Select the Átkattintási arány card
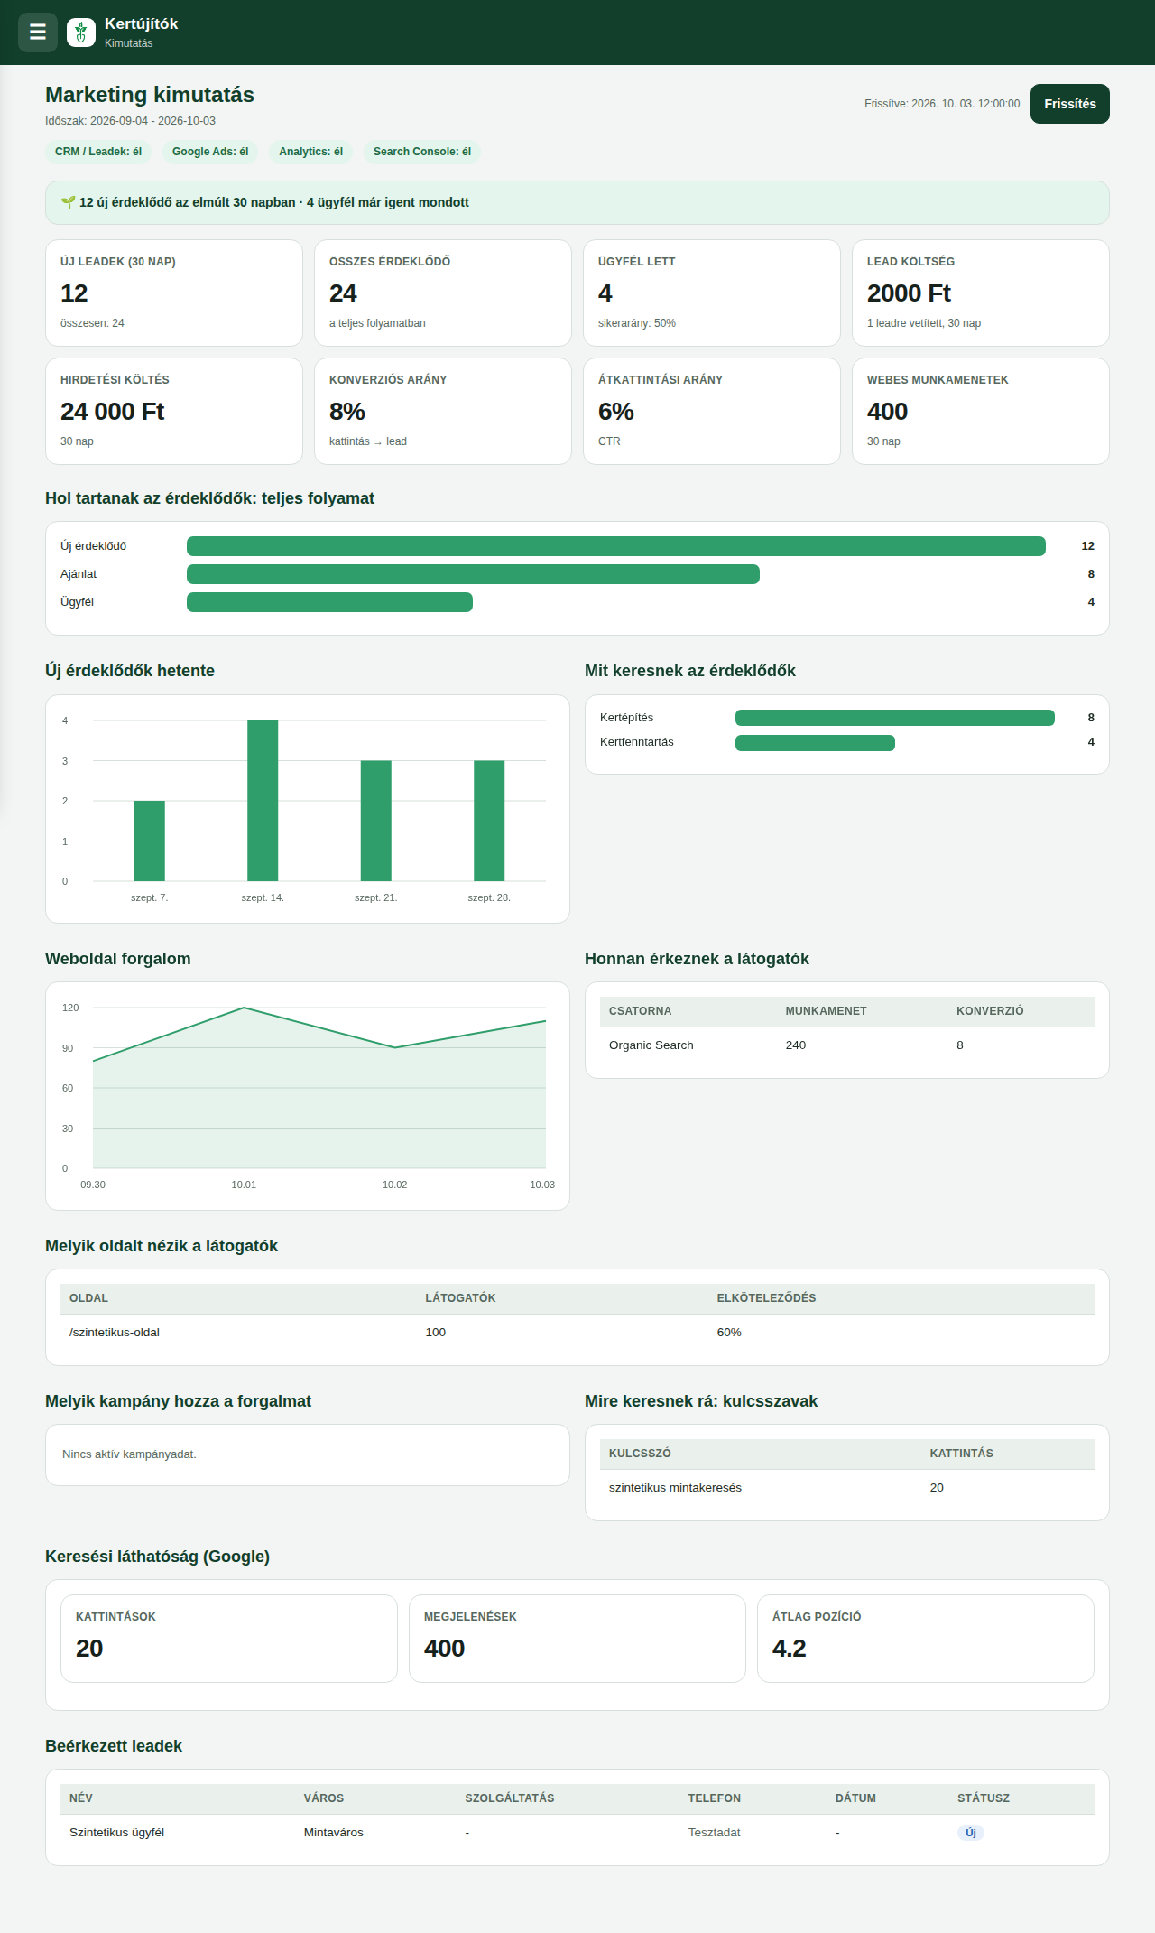The height and width of the screenshot is (1933, 1155). (x=712, y=411)
